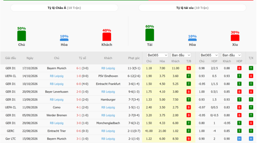
Task: Open first Ban đầu odds dropdown
Action: click(181, 55)
